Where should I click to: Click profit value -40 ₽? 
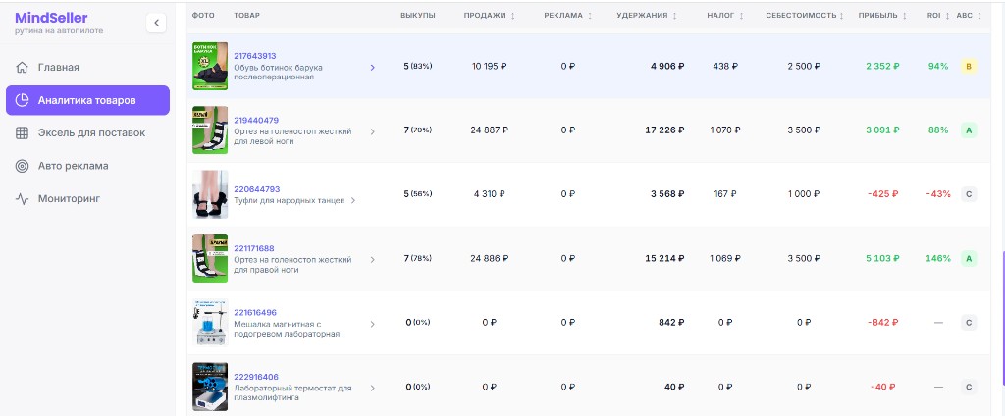(882, 387)
